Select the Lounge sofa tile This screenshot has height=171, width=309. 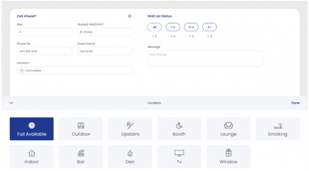tap(229, 129)
